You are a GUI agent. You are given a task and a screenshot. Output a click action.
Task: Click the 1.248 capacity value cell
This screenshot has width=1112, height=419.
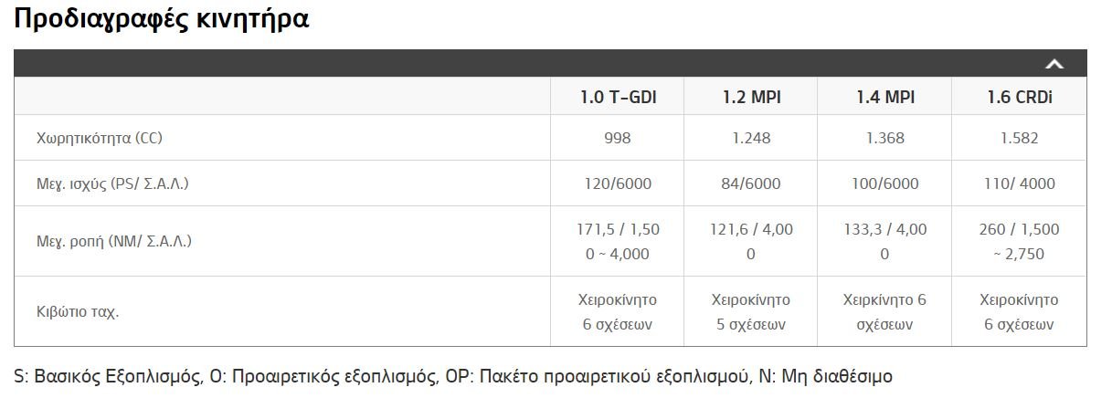[x=751, y=138]
